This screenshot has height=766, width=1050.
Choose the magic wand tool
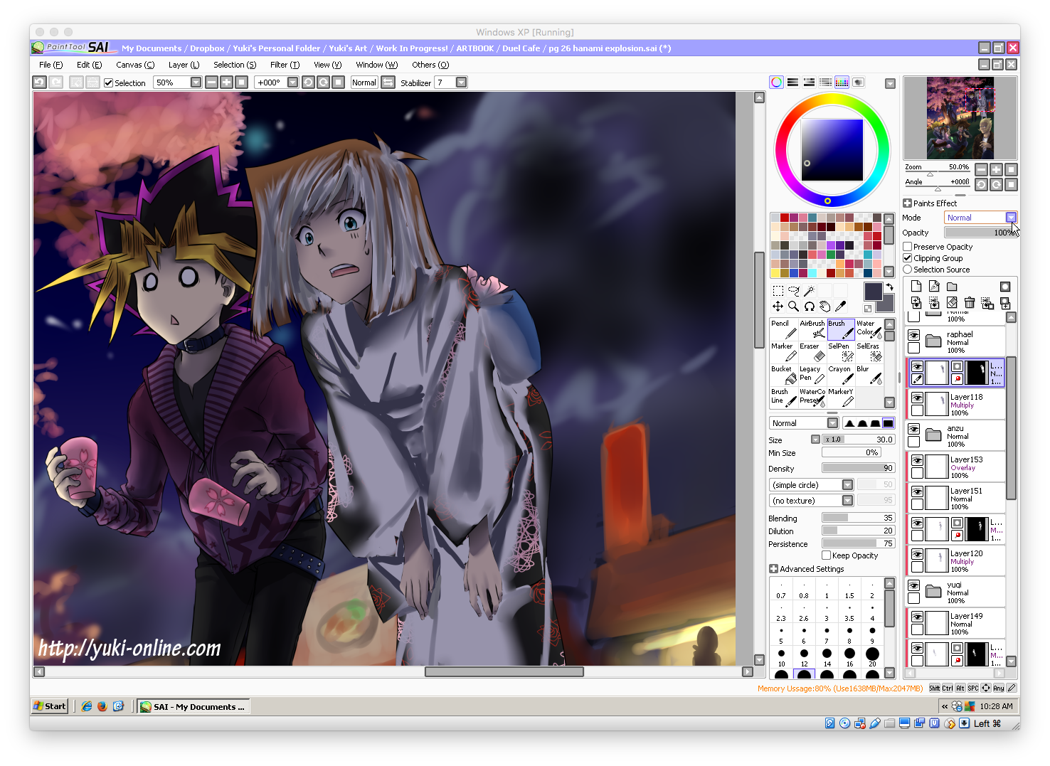tap(809, 290)
